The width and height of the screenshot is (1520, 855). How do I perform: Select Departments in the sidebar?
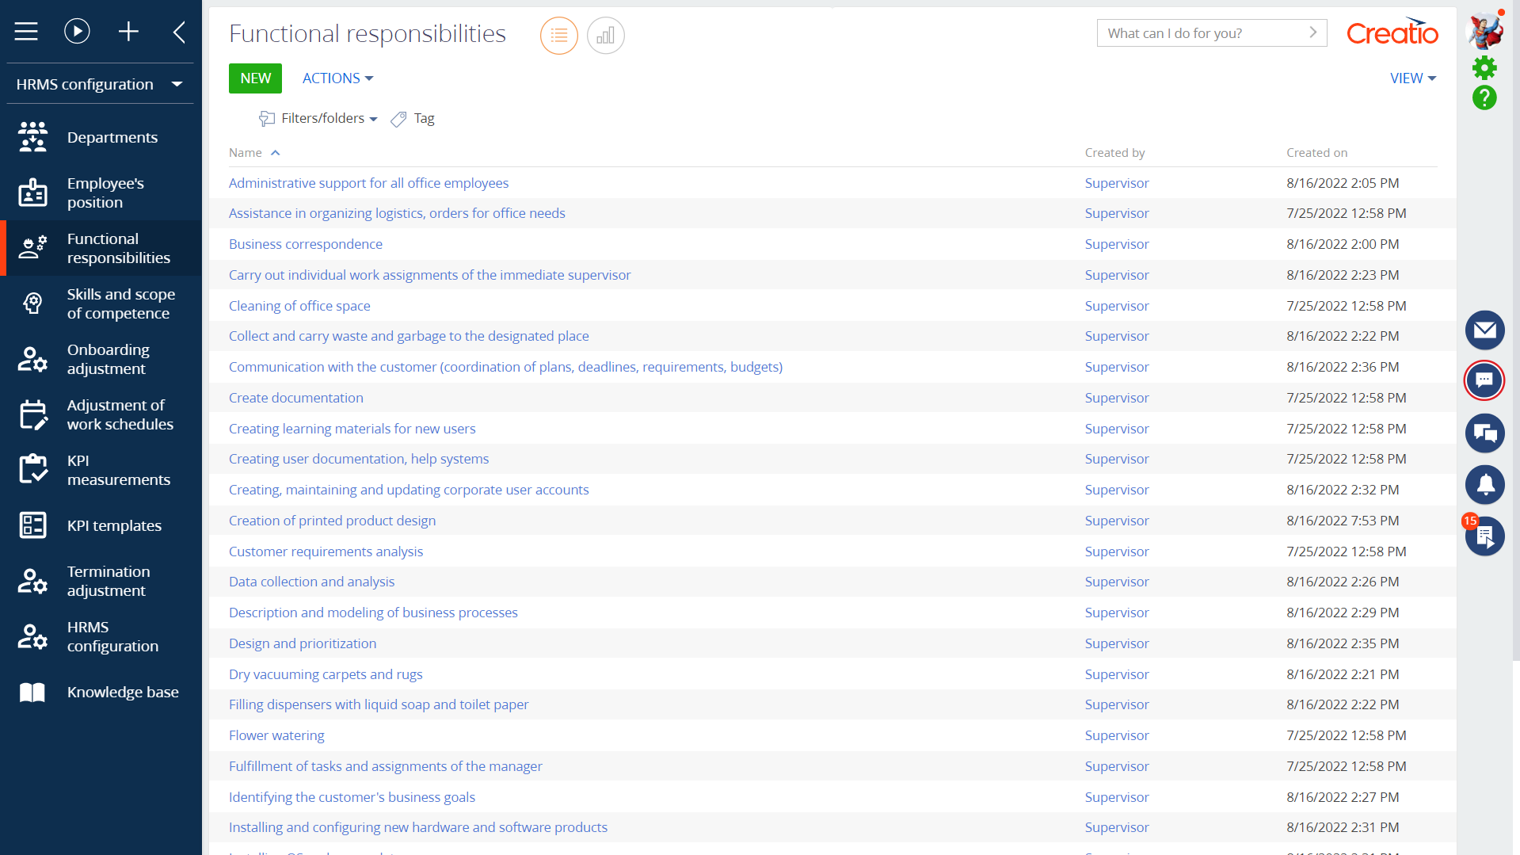[112, 136]
